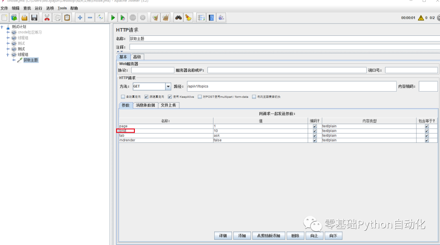The height and width of the screenshot is (245, 440).
Task: Clear results with single broom icon
Action: click(155, 17)
